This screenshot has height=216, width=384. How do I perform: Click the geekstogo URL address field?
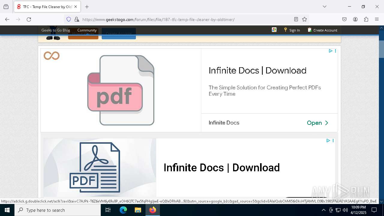186,19
